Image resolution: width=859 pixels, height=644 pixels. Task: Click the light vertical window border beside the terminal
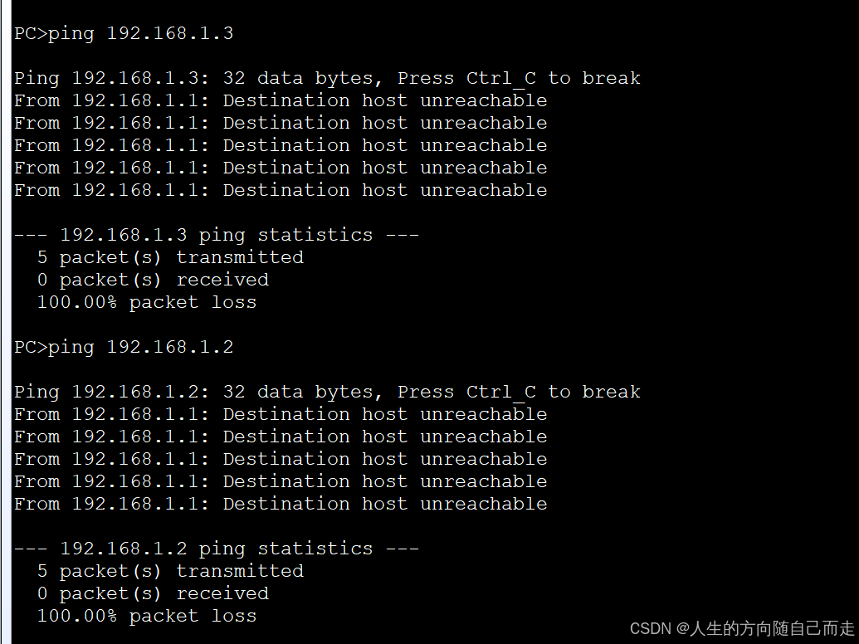coord(6,322)
